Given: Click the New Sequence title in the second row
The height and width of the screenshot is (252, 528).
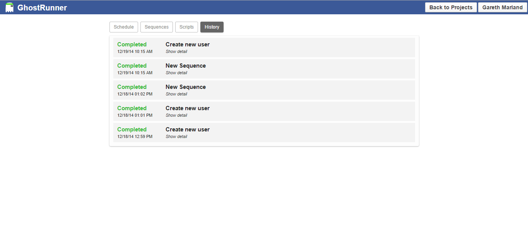Looking at the screenshot, I should point(185,65).
